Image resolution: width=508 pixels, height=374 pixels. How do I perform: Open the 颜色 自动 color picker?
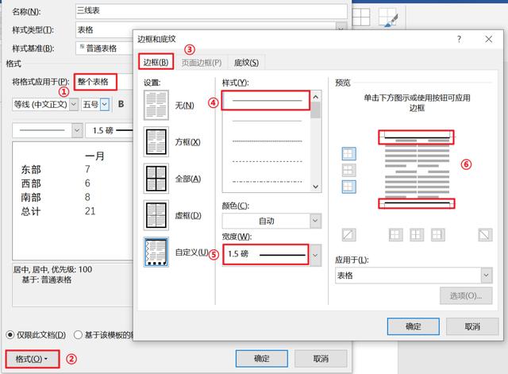click(315, 220)
